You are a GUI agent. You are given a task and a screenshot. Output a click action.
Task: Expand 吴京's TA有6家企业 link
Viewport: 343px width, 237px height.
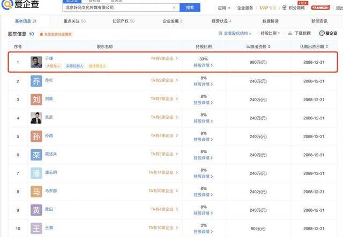click(165, 117)
